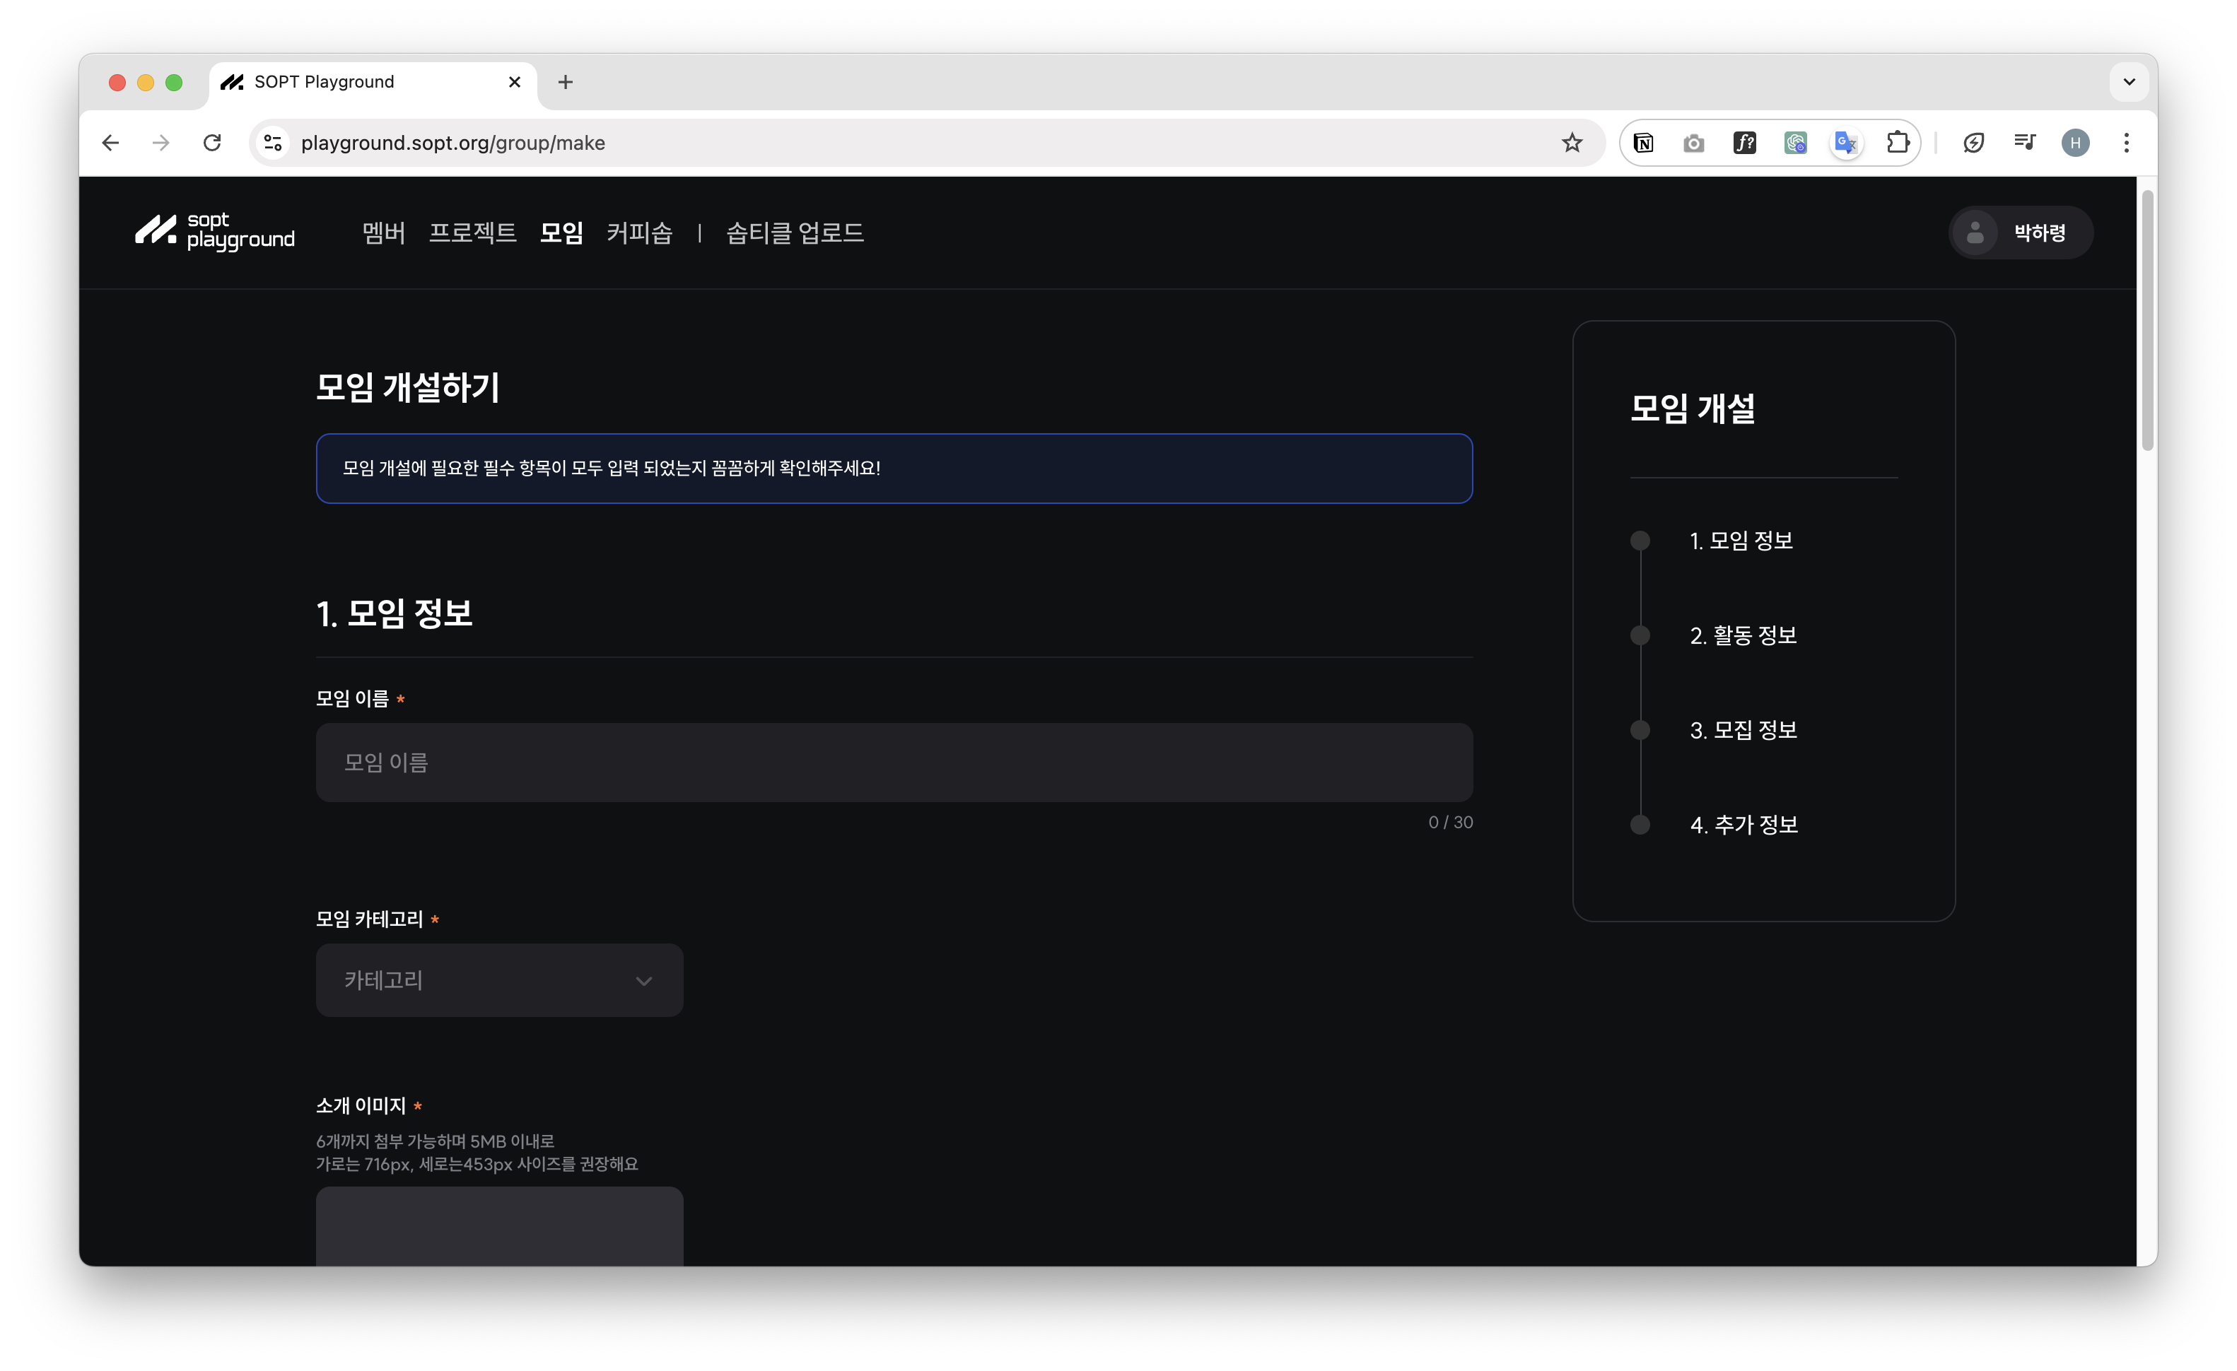
Task: Open the 프로젝트 menu
Action: [472, 233]
